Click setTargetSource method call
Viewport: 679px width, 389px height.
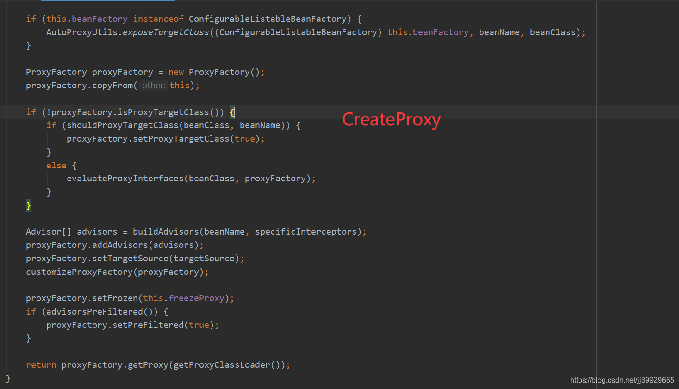[130, 259]
